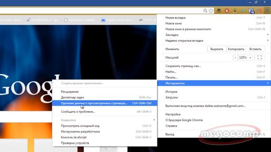
Task: Open Настройки from the Chrome menu
Action: tap(214, 114)
